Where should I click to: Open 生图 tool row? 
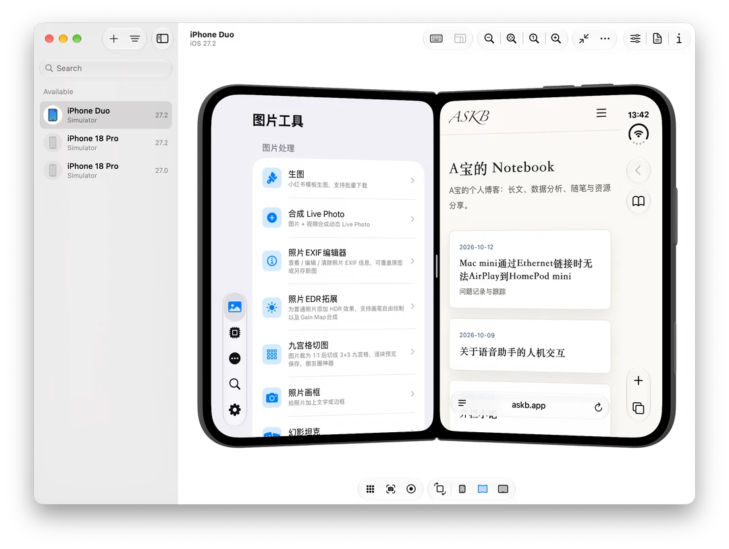(338, 179)
